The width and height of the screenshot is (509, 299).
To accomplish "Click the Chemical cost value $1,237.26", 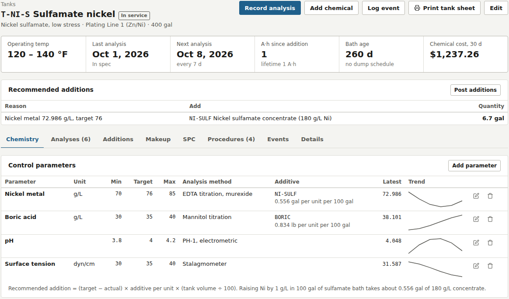I will click(x=454, y=54).
